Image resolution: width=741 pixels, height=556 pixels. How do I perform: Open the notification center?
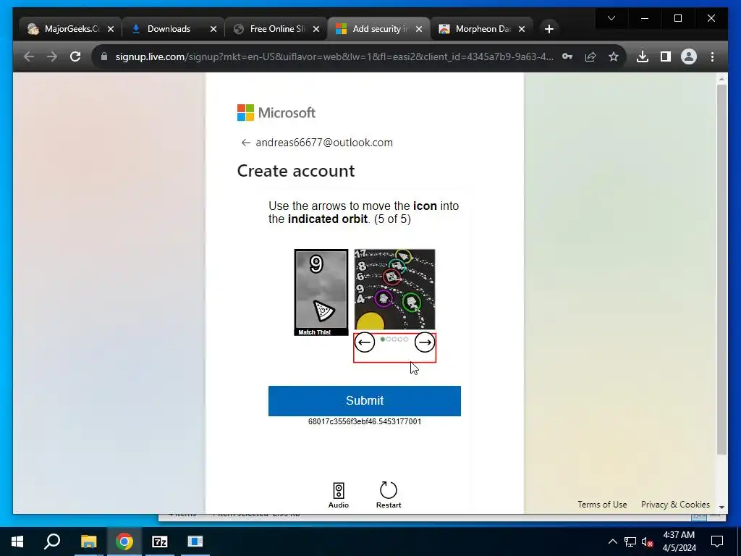(717, 542)
